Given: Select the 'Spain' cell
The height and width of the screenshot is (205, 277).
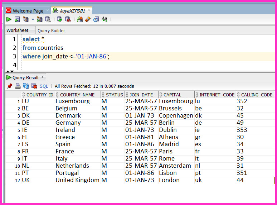Looking at the screenshot, I should (78, 144).
